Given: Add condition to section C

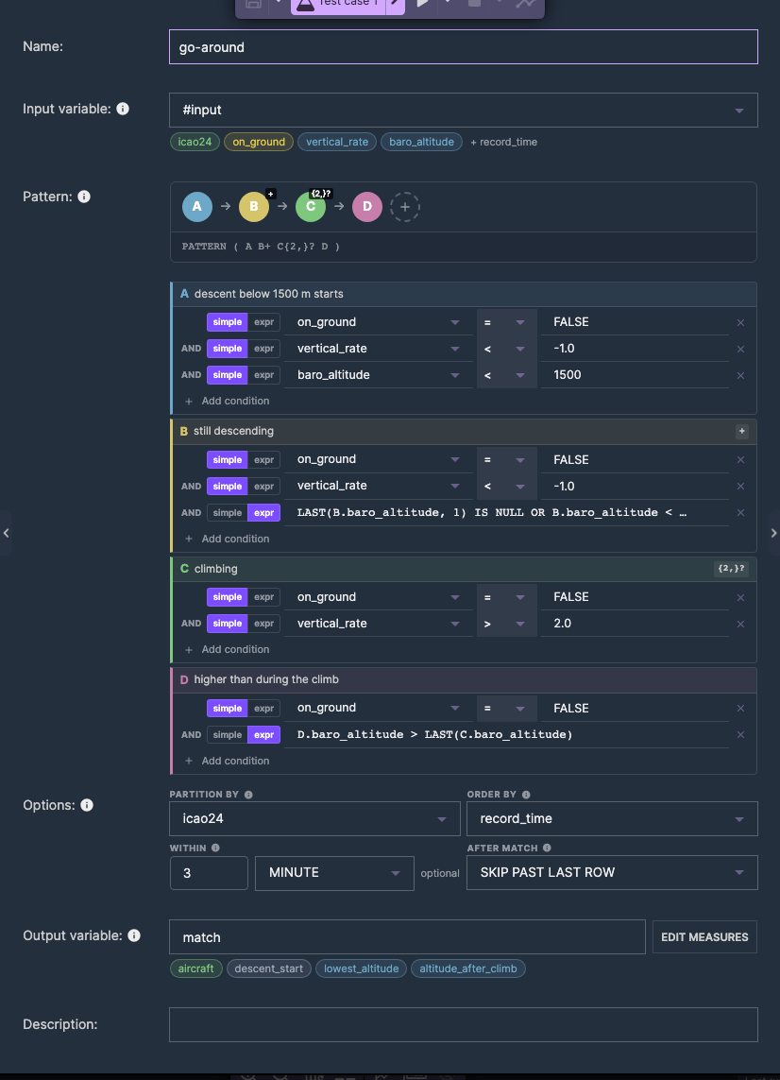Looking at the screenshot, I should (228, 649).
